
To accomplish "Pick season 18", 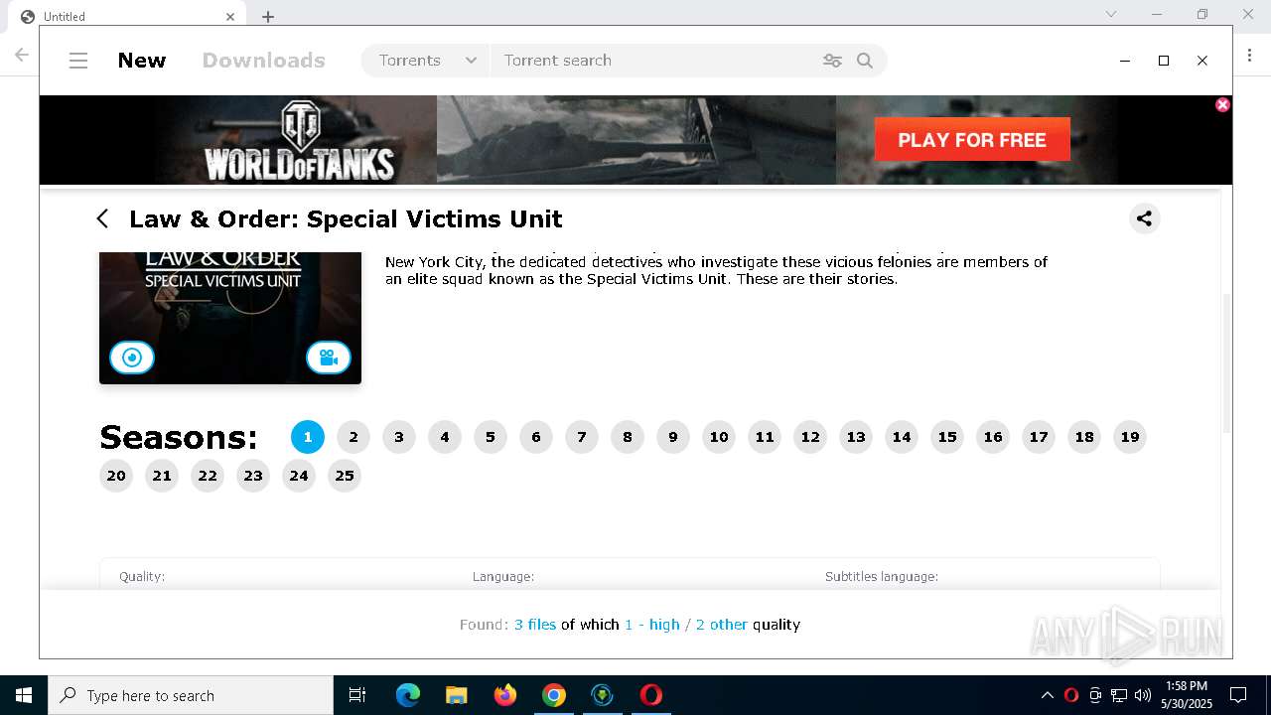I will pos(1084,437).
